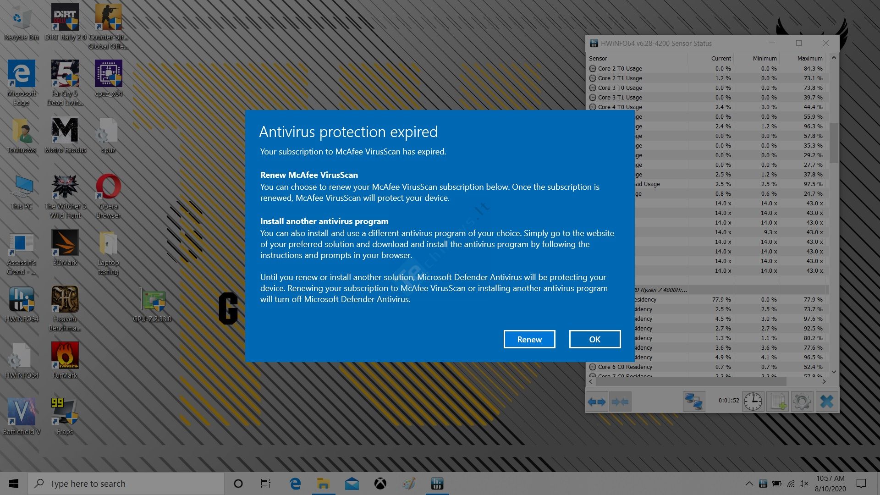Open the Mail app from taskbar
Image resolution: width=880 pixels, height=495 pixels.
[352, 484]
